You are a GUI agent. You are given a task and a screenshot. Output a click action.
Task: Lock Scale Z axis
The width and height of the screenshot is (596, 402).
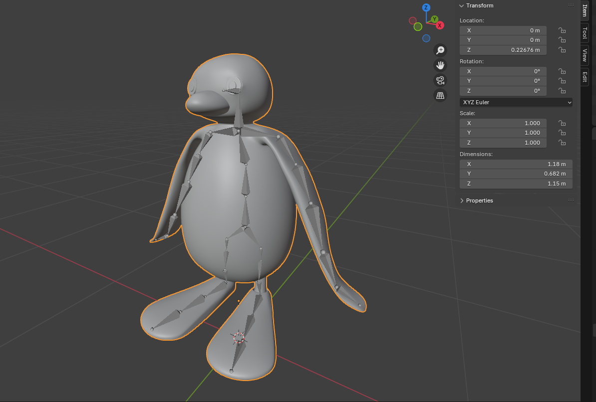click(x=562, y=143)
